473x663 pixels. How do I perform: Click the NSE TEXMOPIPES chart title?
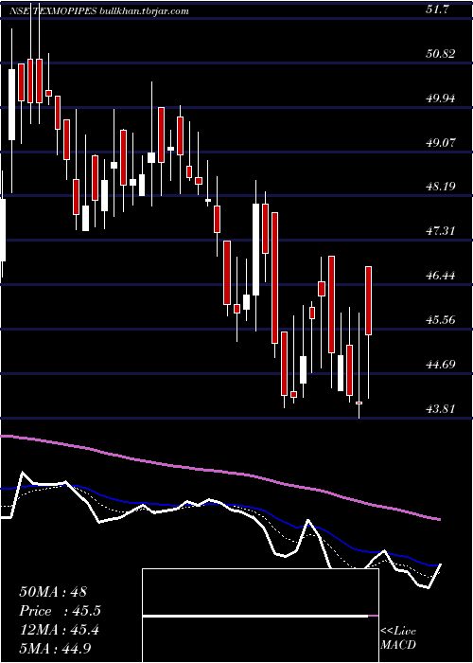(x=98, y=11)
